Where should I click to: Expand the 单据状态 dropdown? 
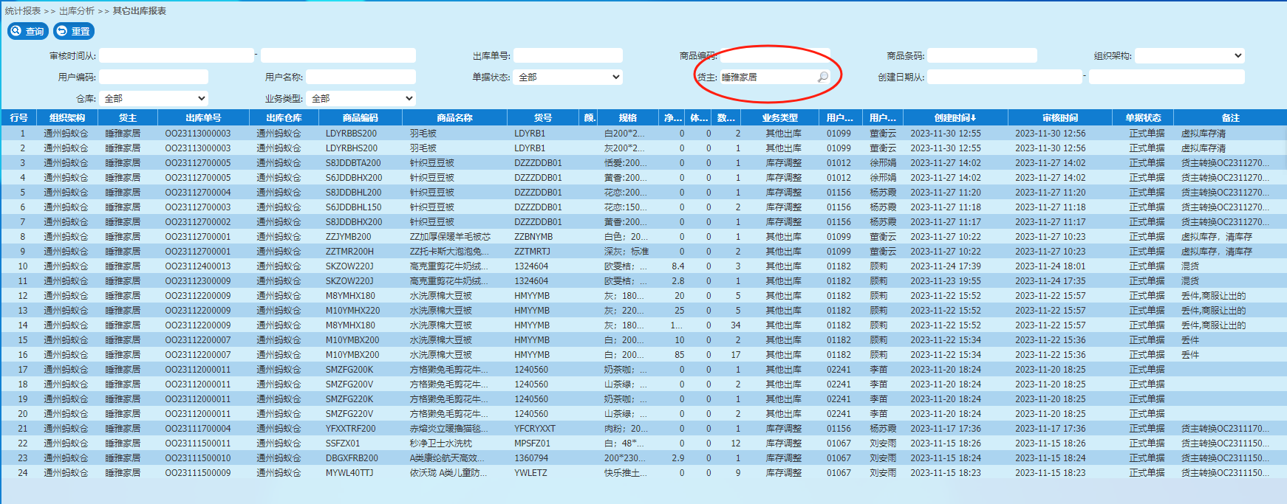(x=568, y=77)
